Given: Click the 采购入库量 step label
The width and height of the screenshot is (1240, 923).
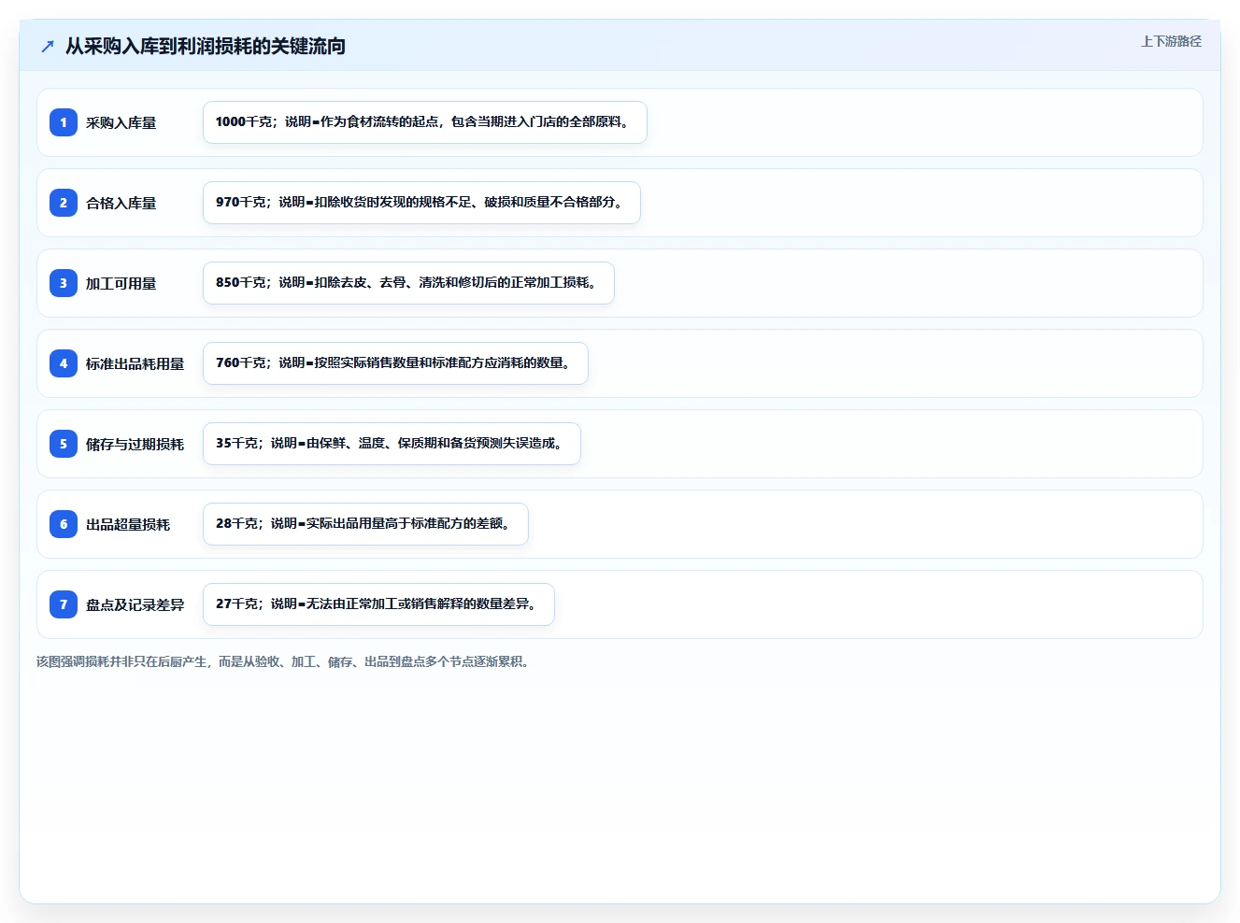Looking at the screenshot, I should coord(121,122).
